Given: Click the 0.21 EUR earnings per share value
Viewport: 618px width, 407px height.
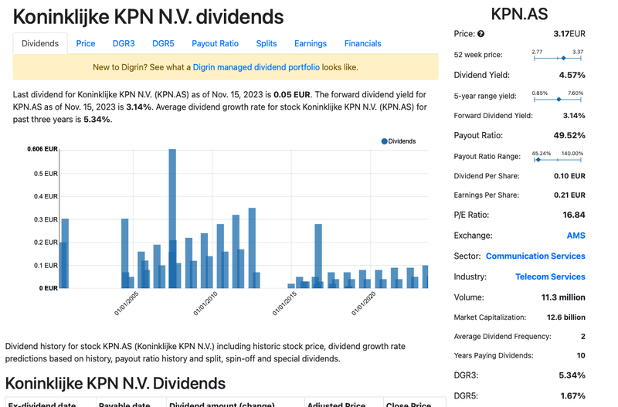Looking at the screenshot, I should (569, 195).
